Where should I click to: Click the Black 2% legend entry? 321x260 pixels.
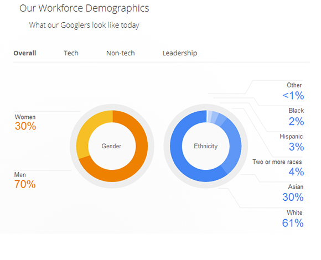point(296,117)
